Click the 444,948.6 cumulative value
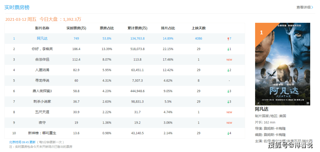This screenshot has height=152, width=320. (x=137, y=91)
